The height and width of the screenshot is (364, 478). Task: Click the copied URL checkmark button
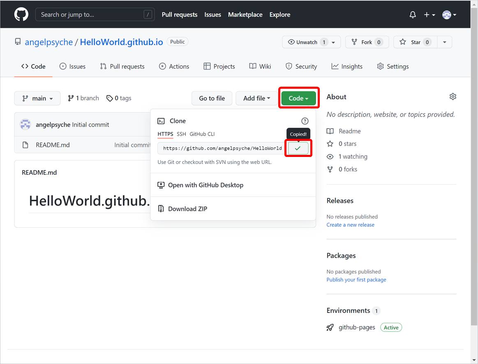click(x=298, y=148)
